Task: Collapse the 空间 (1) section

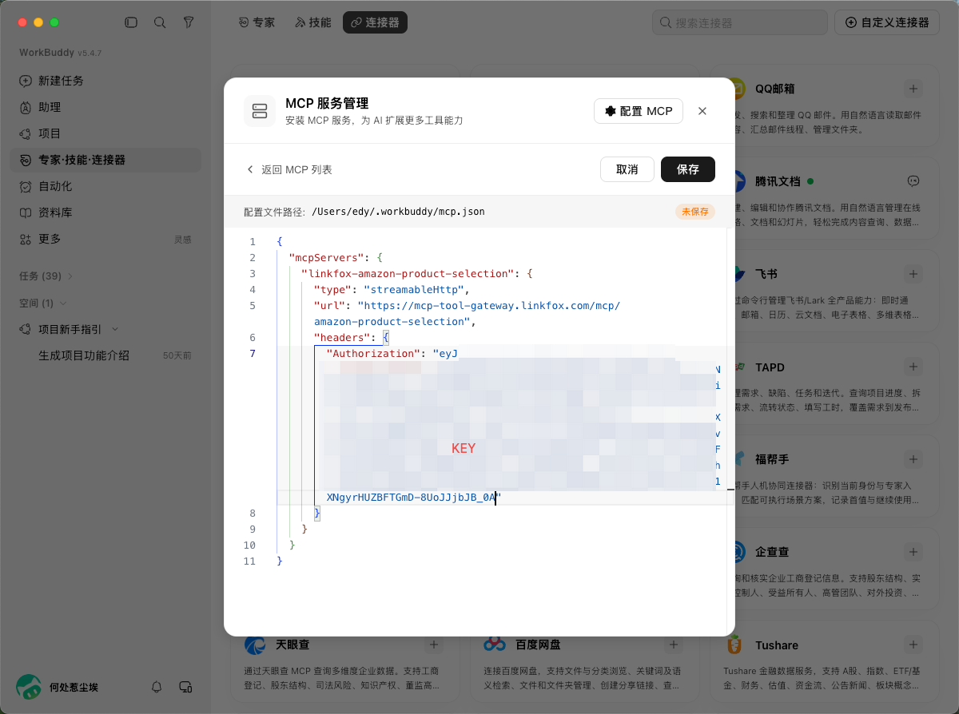Action: 43,303
